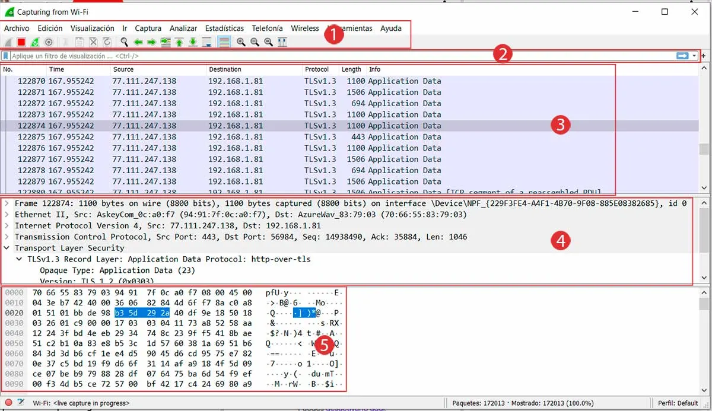
Task: Select packet number 122875 with length 443
Action: (x=350, y=137)
